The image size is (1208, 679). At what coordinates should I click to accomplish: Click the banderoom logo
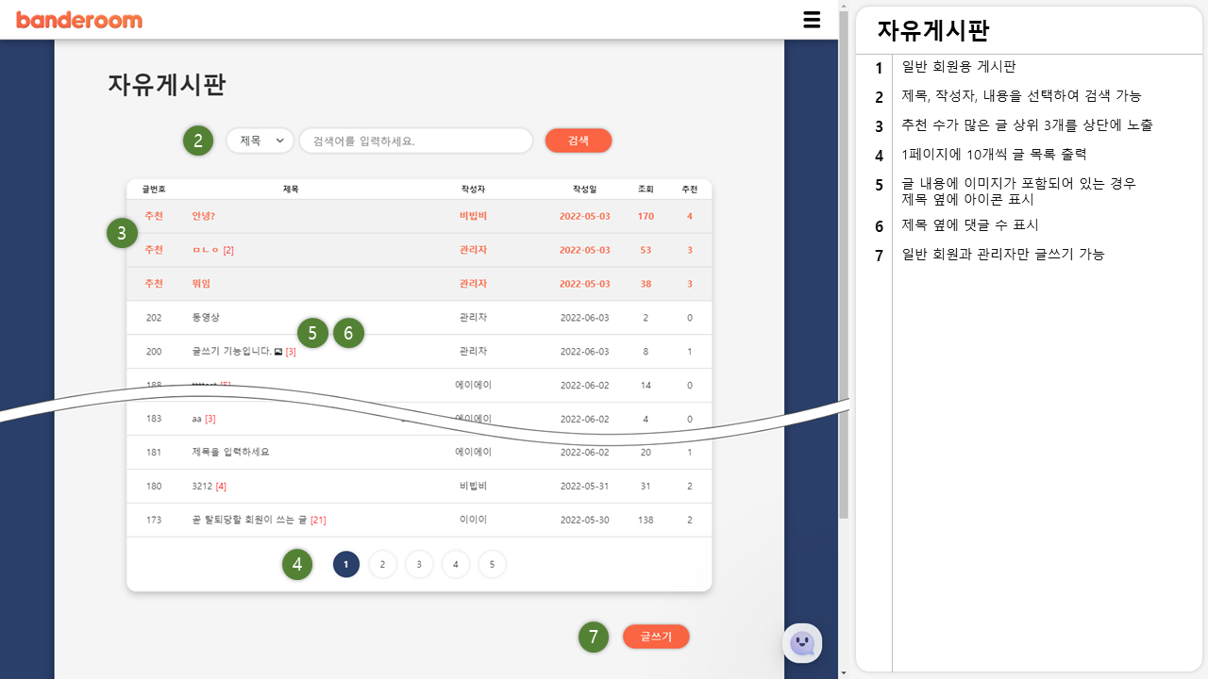pyautogui.click(x=81, y=19)
